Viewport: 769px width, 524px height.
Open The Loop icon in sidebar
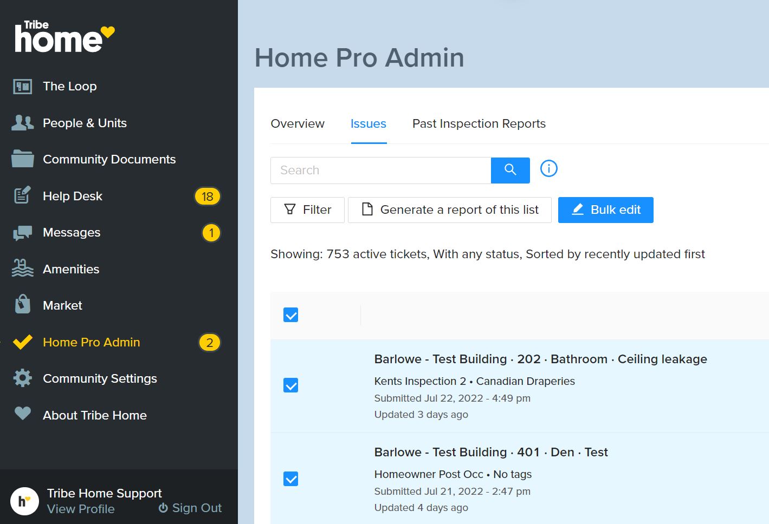point(22,86)
